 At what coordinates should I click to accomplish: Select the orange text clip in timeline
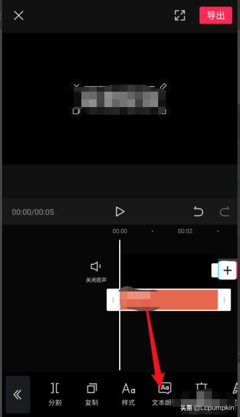(x=169, y=300)
